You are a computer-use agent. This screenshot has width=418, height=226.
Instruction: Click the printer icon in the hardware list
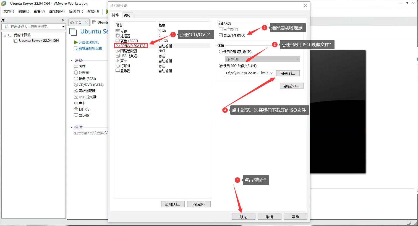coord(118,66)
